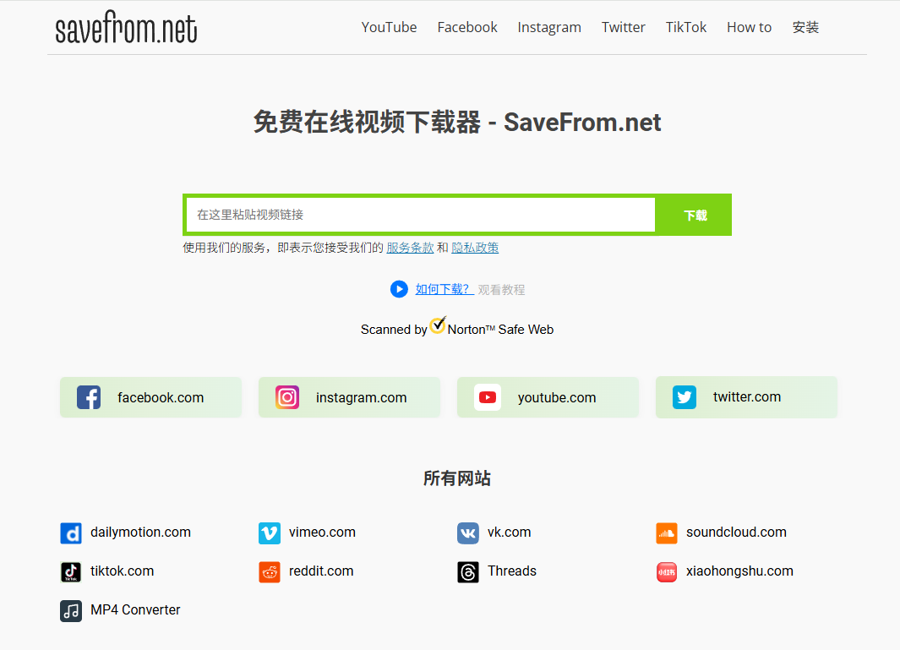900x650 pixels.
Task: Open the soundcloud.com link
Action: (x=736, y=533)
